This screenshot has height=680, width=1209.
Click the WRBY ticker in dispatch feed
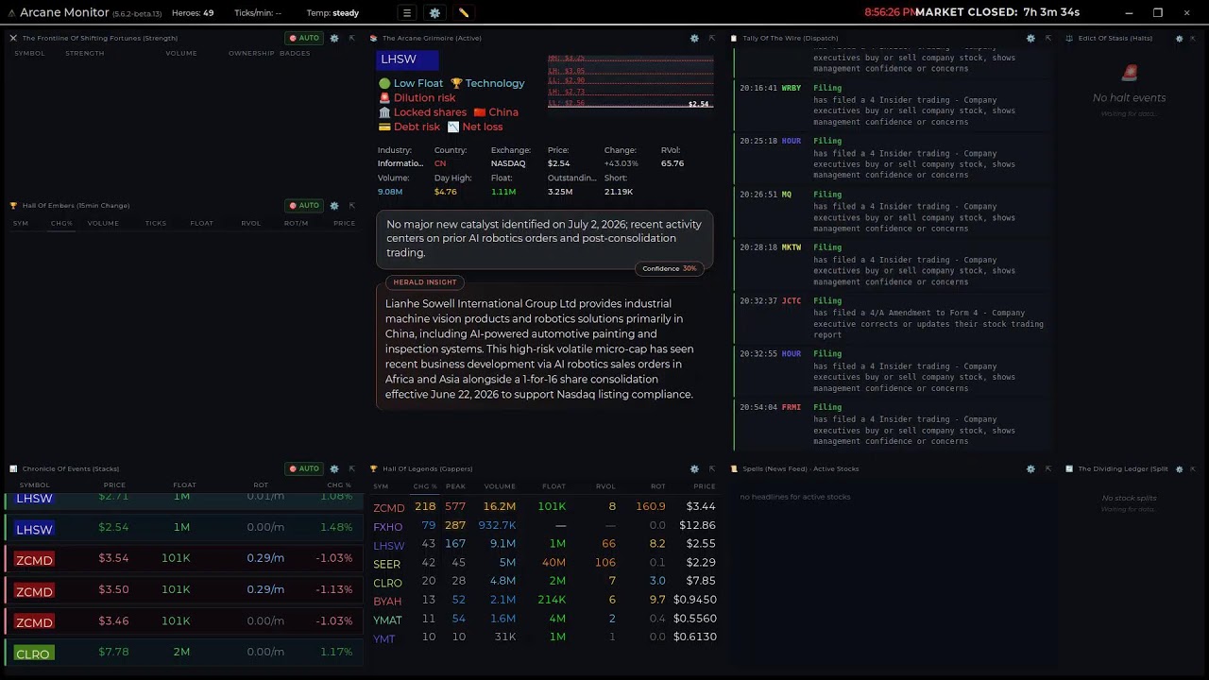791,88
